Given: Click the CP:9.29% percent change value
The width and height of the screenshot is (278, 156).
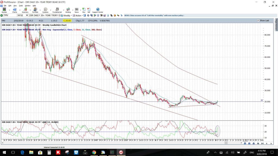Looking at the screenshot, I should [x=93, y=21].
